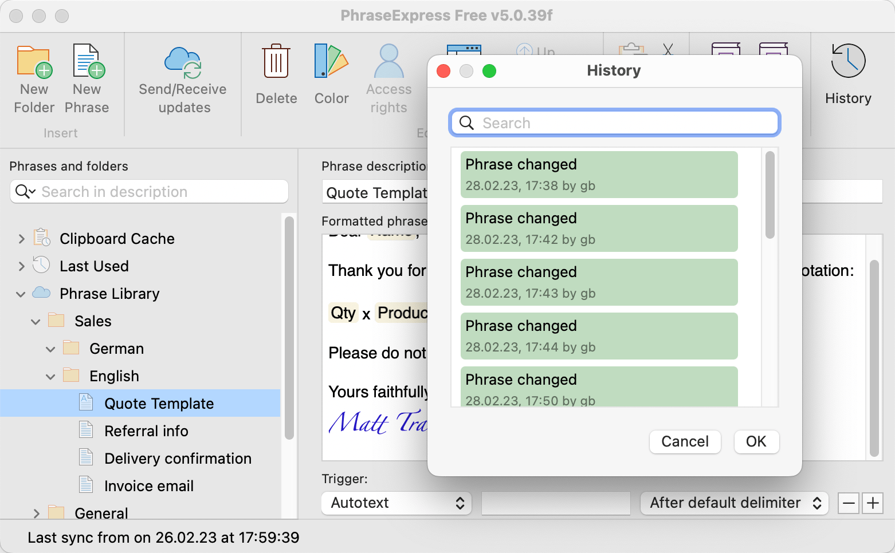Select Invoice email phrase

(149, 485)
